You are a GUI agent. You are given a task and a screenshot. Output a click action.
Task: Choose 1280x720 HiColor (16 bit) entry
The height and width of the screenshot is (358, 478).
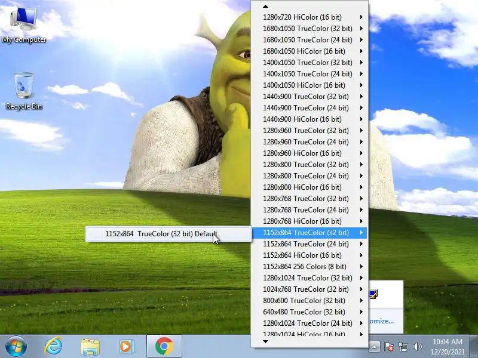pos(310,17)
